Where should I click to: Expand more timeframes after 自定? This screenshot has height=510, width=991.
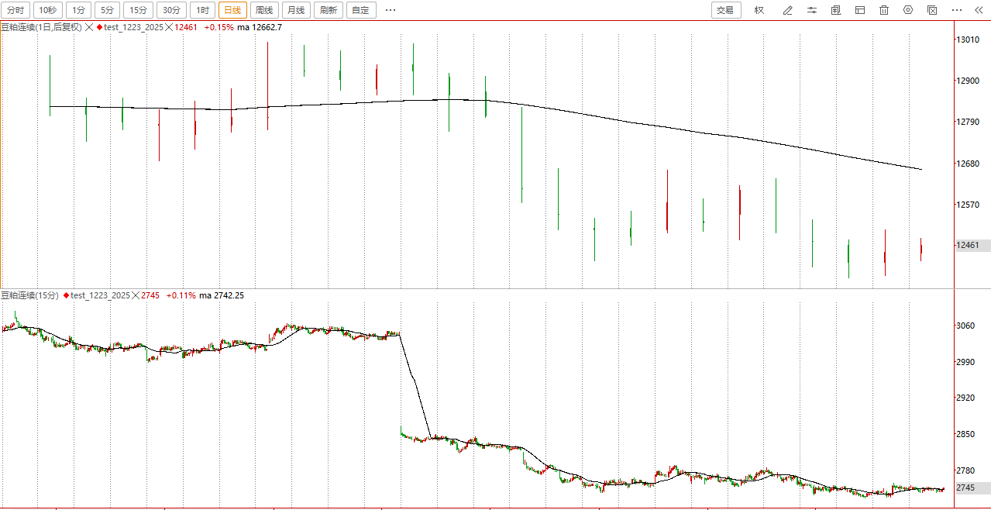point(391,10)
